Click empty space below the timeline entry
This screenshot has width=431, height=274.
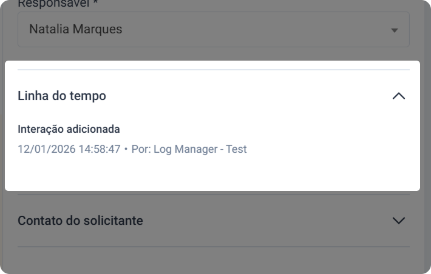point(213,173)
